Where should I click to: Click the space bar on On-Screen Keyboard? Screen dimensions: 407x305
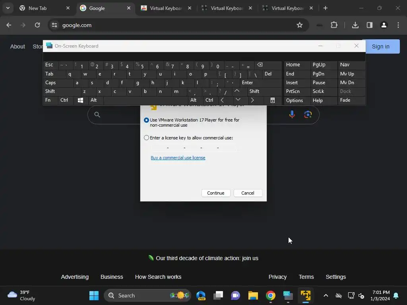pos(145,100)
